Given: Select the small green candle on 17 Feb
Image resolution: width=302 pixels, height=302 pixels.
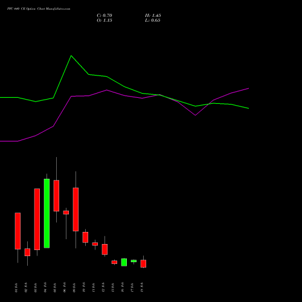Looking at the screenshot, I should 133,261.
